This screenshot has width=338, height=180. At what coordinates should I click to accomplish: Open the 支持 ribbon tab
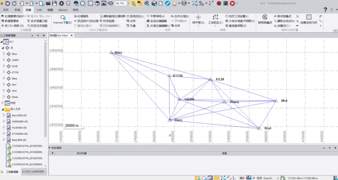tap(75, 10)
